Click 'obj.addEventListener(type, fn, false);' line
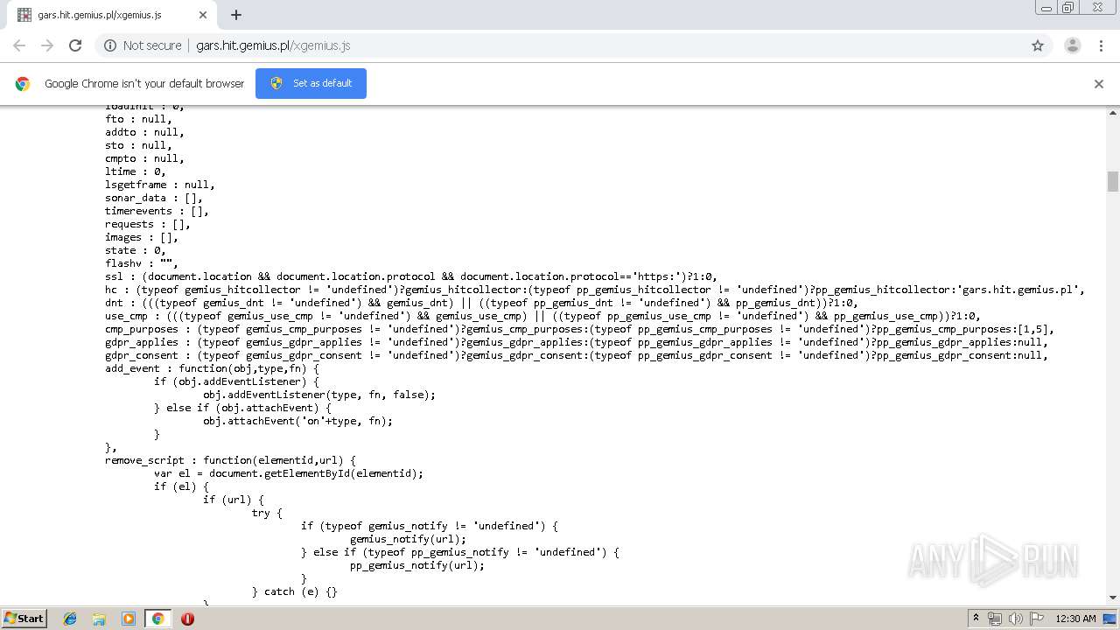This screenshot has height=630, width=1120. tap(319, 395)
